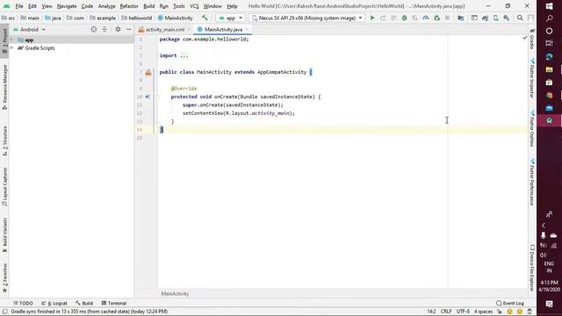562x316 pixels.
Task: Open AVD Manager from toolbar
Action: pos(495,18)
